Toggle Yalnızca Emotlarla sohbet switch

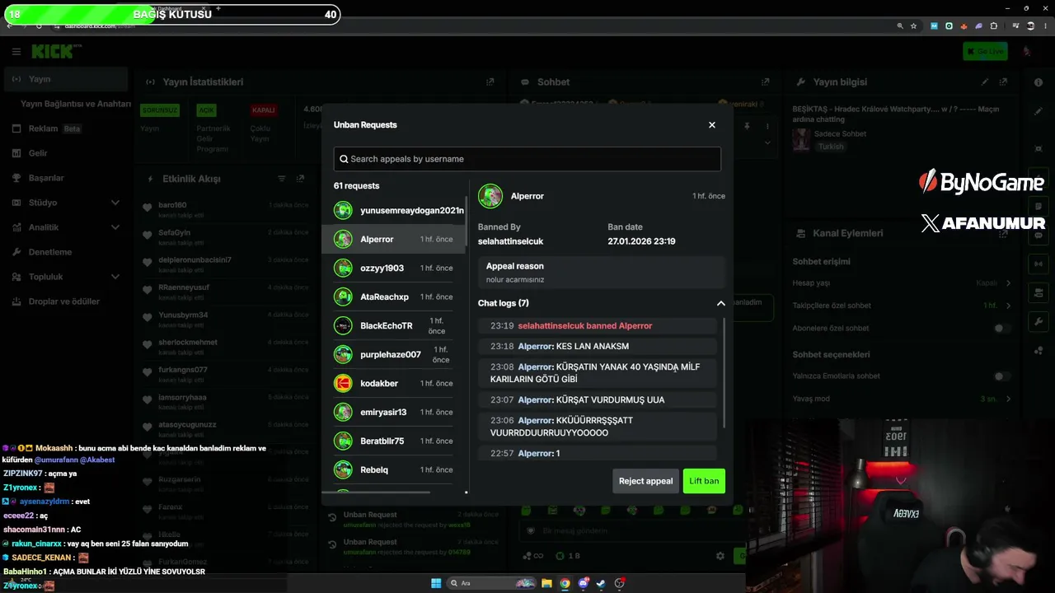[1001, 376]
